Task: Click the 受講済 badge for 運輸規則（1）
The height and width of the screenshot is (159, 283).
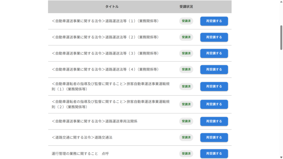Action: (x=186, y=86)
